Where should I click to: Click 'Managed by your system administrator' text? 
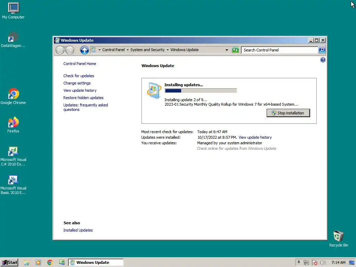tap(229, 143)
